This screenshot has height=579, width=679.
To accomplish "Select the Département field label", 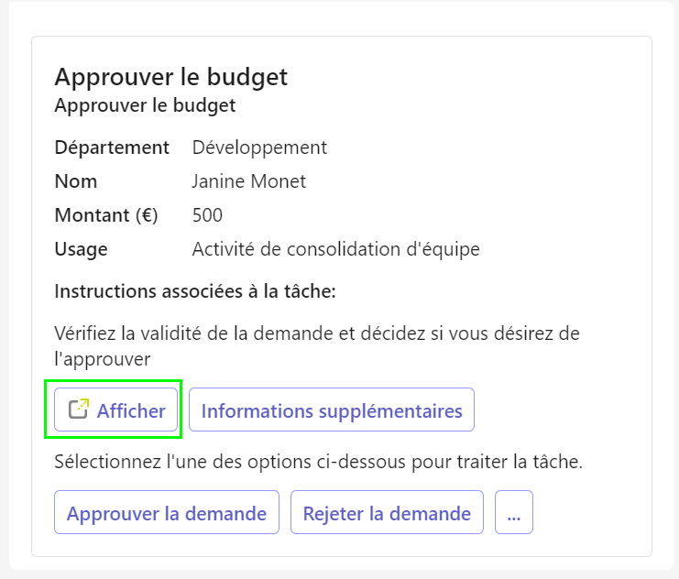I will [112, 147].
